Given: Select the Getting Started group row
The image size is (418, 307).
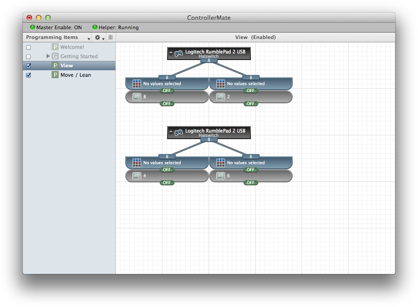Looking at the screenshot, I should point(69,56).
